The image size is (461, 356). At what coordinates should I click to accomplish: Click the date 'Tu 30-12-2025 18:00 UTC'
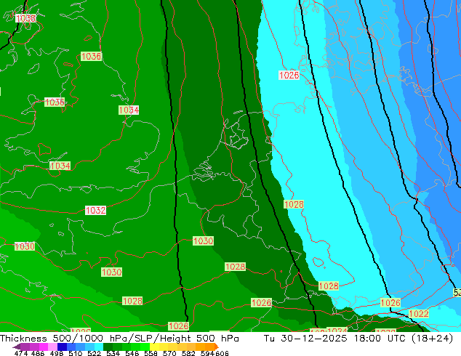pyautogui.click(x=335, y=339)
